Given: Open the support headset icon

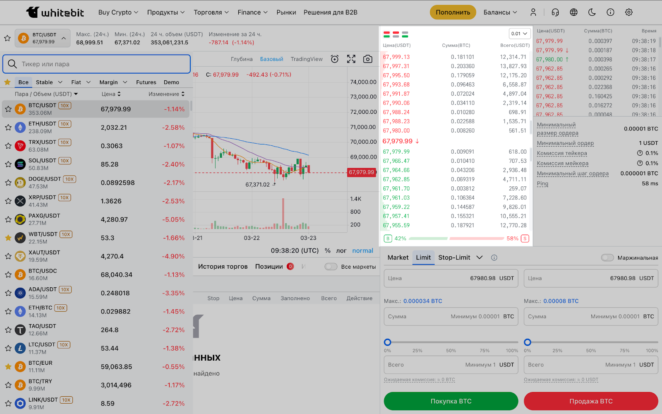Looking at the screenshot, I should point(555,12).
